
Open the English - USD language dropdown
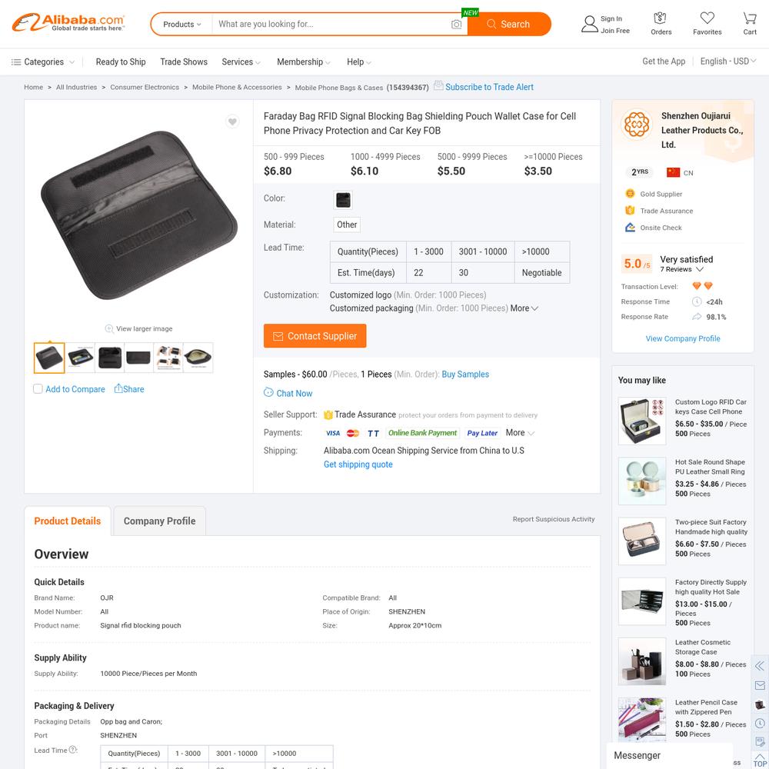tap(727, 62)
